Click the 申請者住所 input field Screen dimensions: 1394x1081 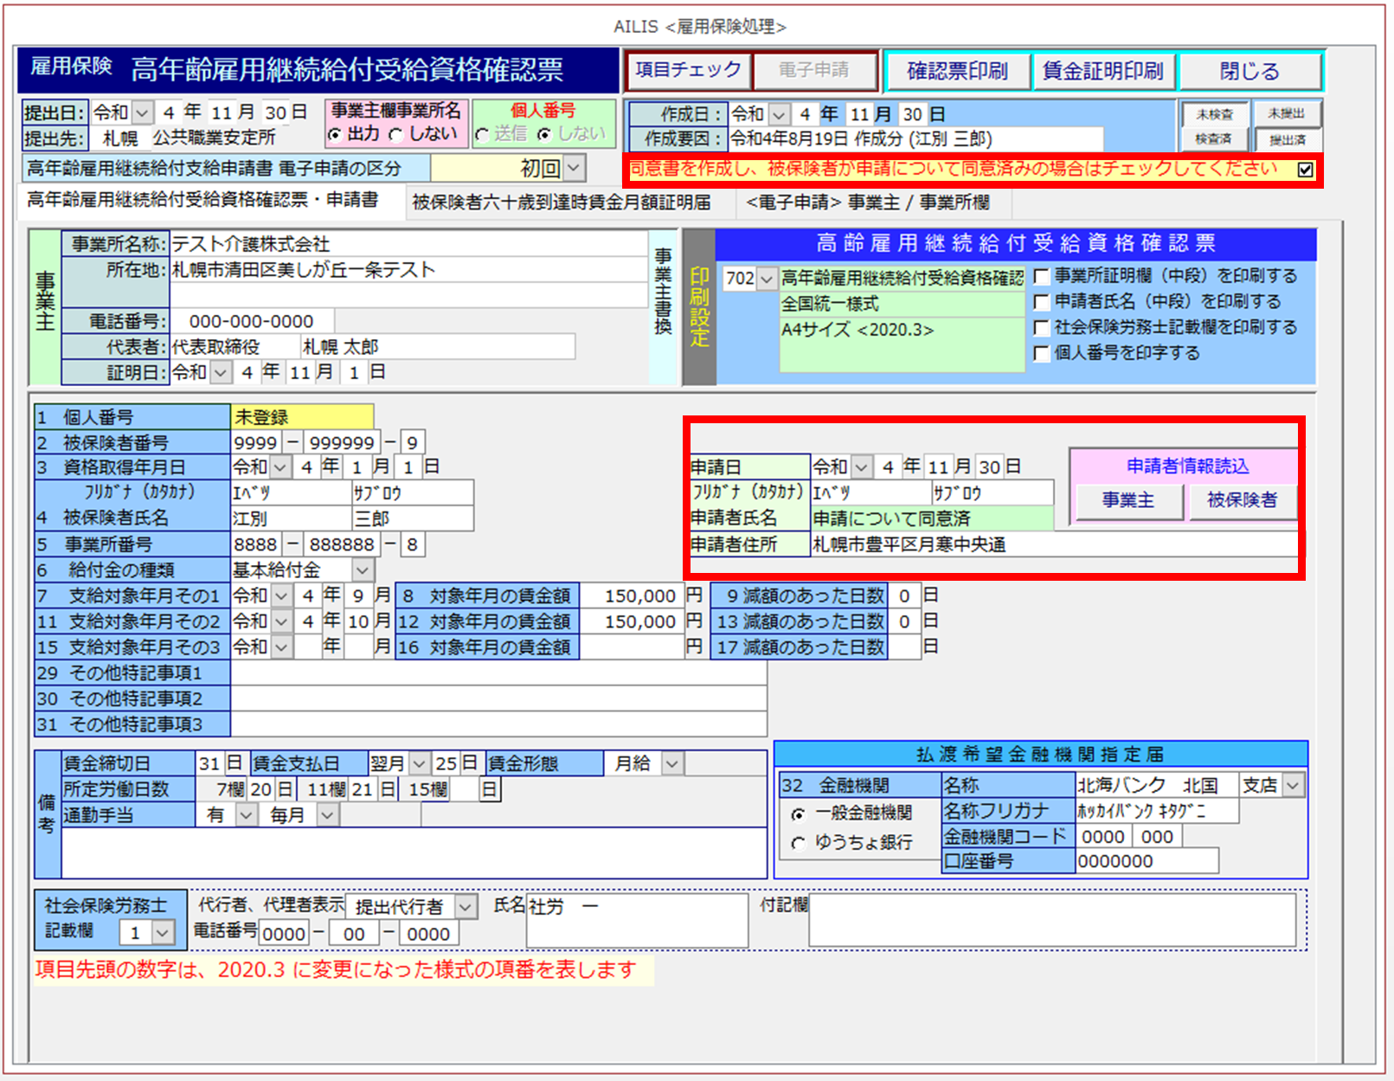tap(1052, 544)
